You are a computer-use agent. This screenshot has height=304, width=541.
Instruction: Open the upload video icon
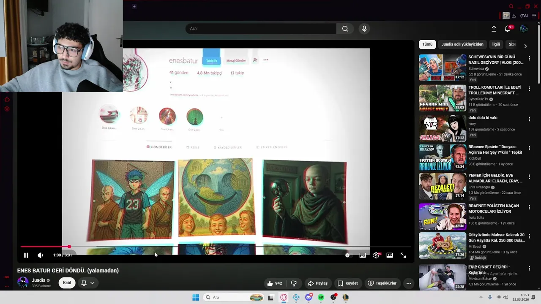(494, 29)
